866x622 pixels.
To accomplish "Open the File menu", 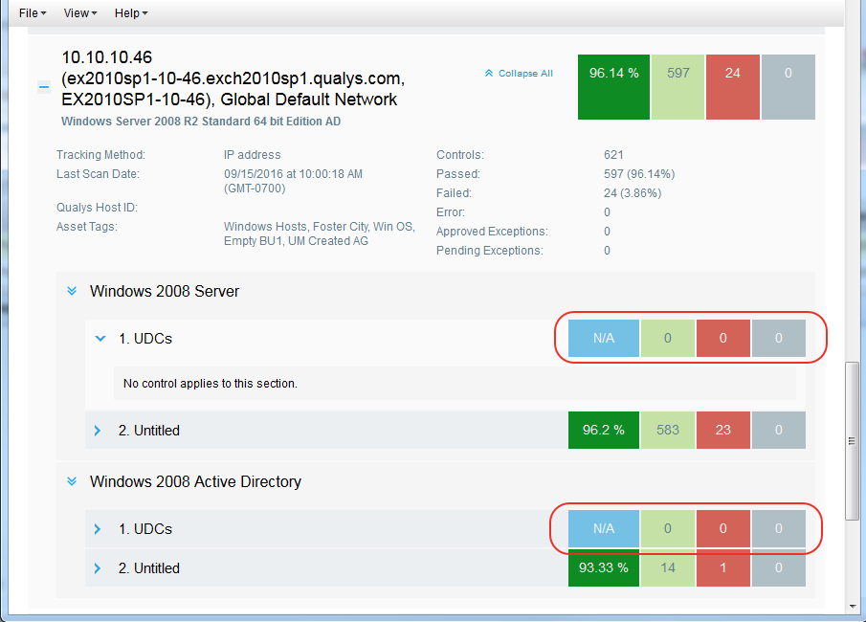I will (x=32, y=12).
